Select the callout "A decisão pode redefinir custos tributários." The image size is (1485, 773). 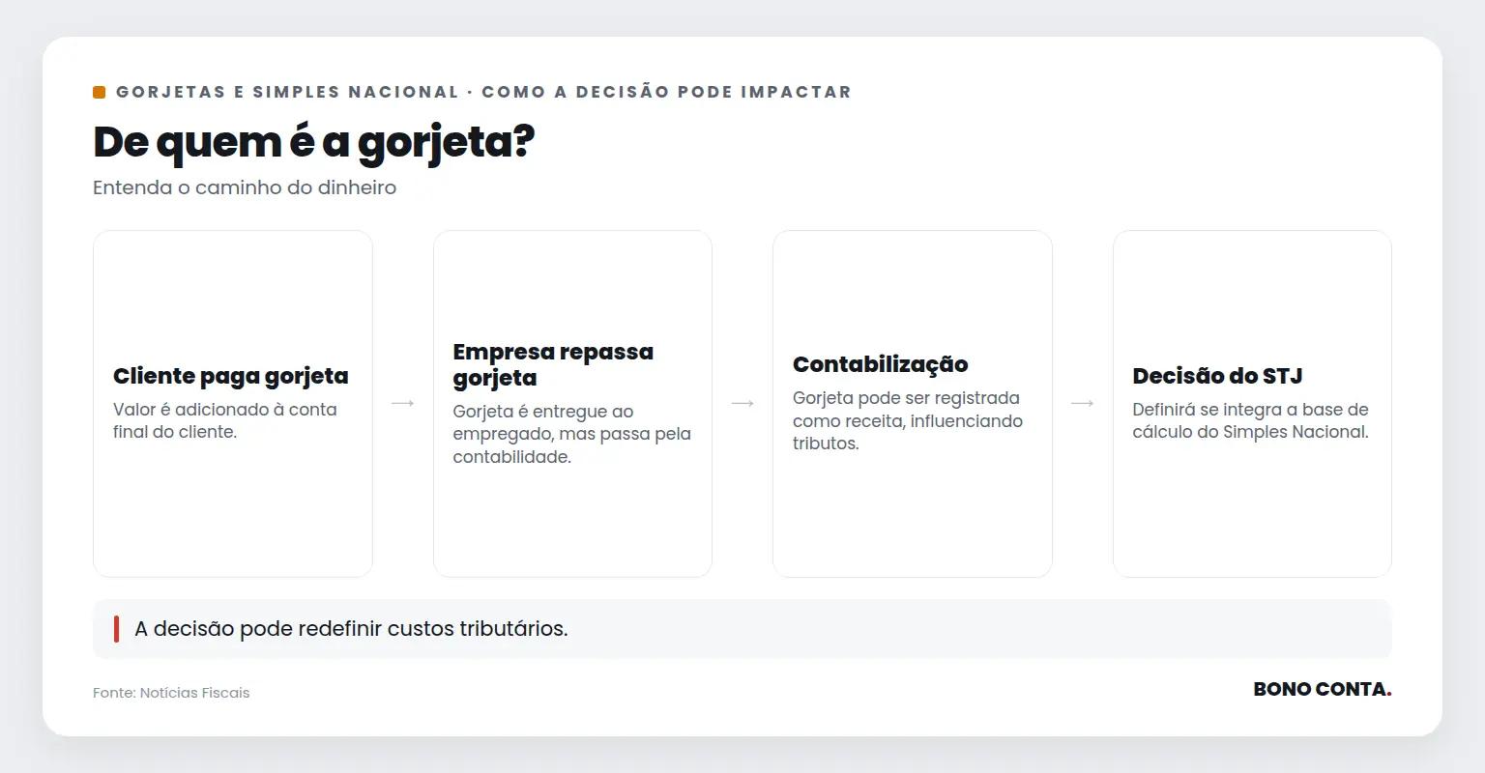click(x=742, y=629)
